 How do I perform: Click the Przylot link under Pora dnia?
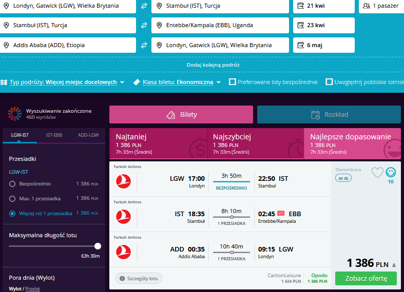pyautogui.click(x=33, y=289)
